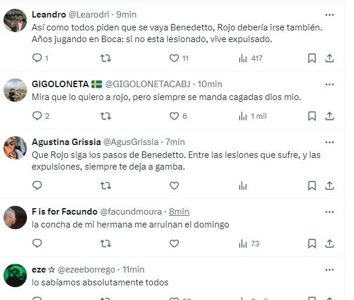Click the 8min timestamp on Facundo's tweet
354x300 pixels.
point(179,212)
